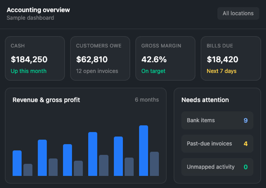Click the 'Next 7 days' text
This screenshot has height=188, width=266.
pyautogui.click(x=221, y=71)
